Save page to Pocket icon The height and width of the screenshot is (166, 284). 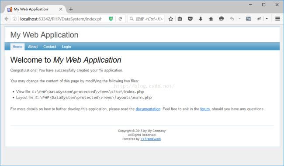[190, 19]
